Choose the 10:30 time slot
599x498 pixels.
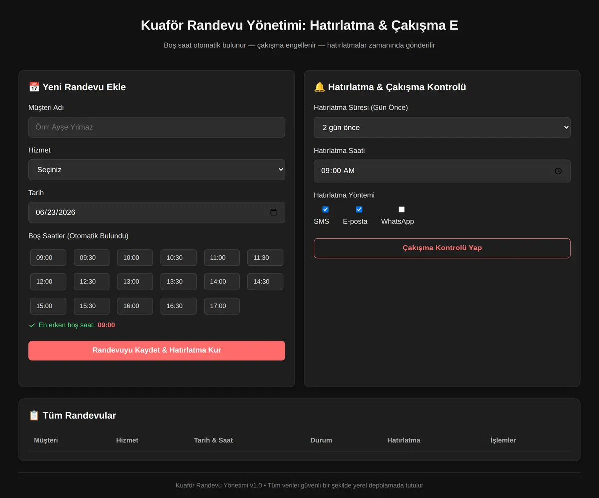click(178, 258)
